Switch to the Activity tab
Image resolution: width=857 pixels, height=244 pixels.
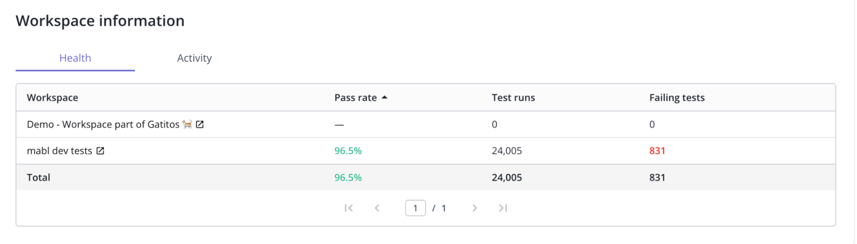click(194, 58)
